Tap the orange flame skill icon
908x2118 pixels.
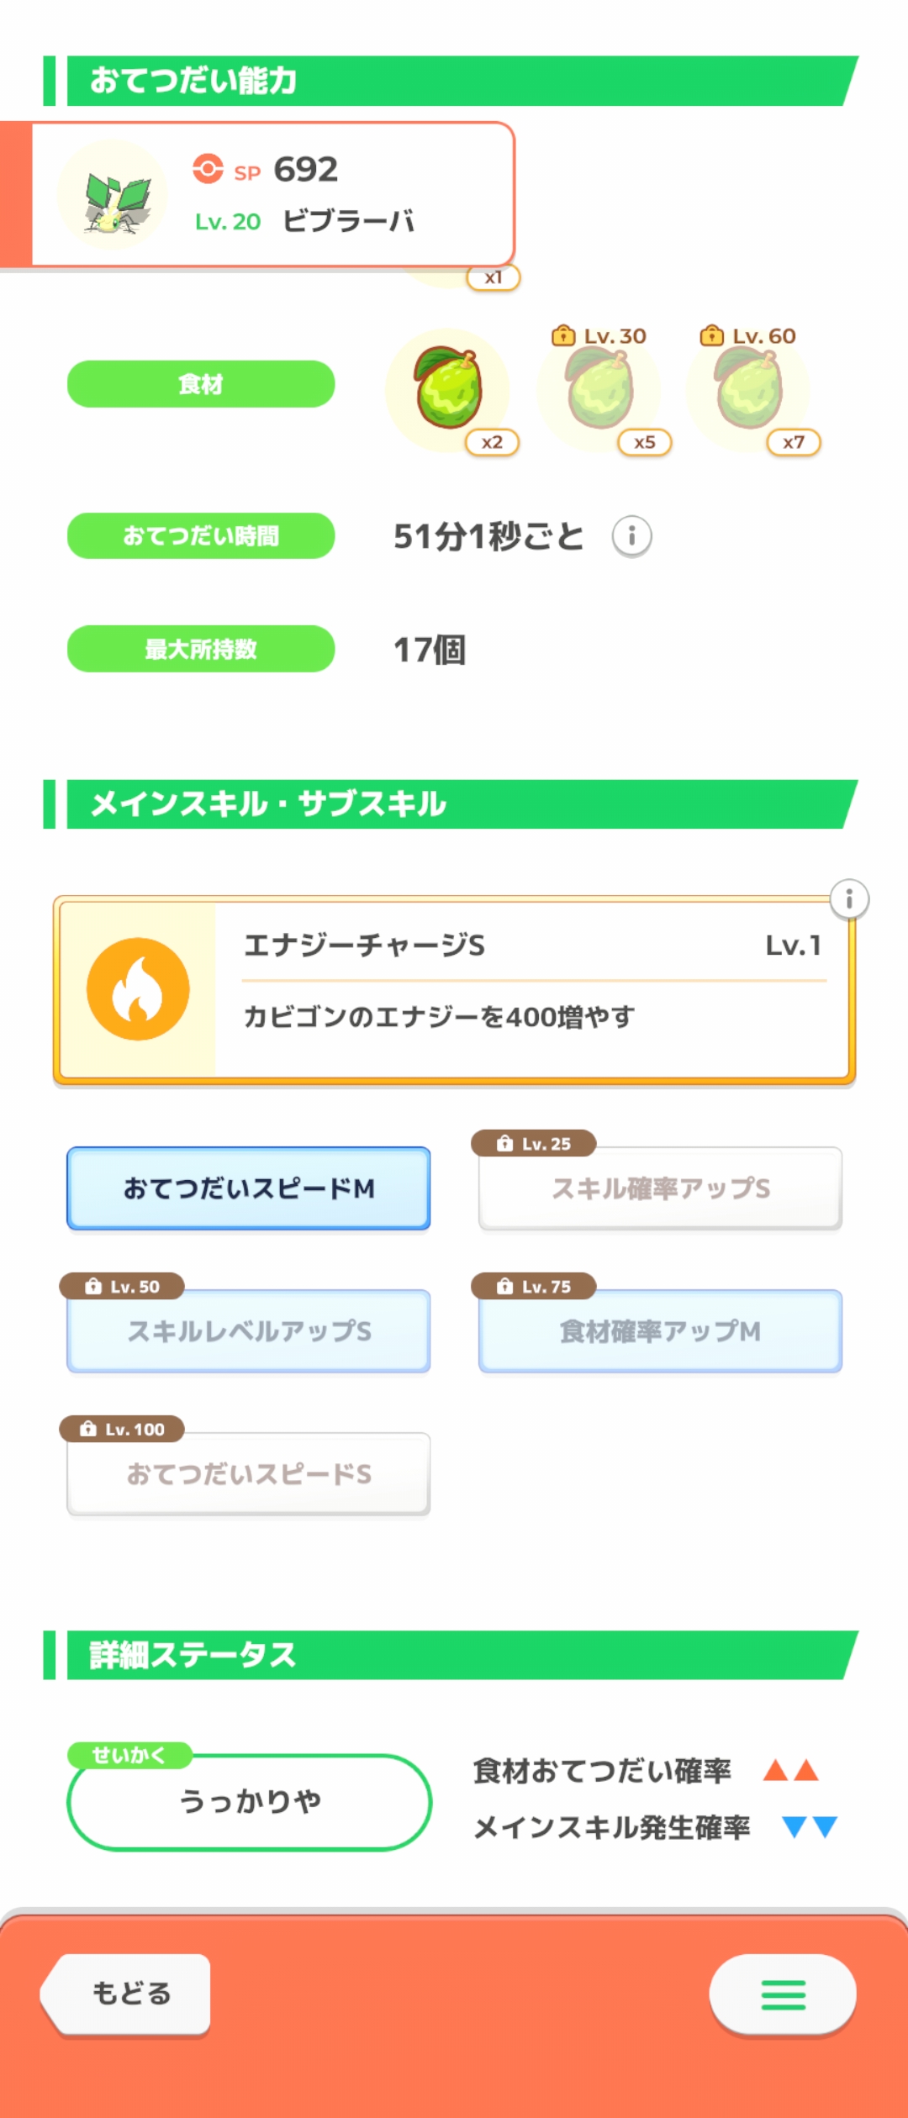coord(138,989)
